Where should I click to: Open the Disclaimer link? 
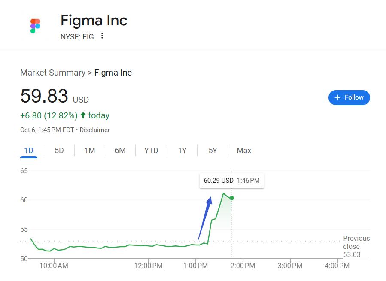pos(94,130)
